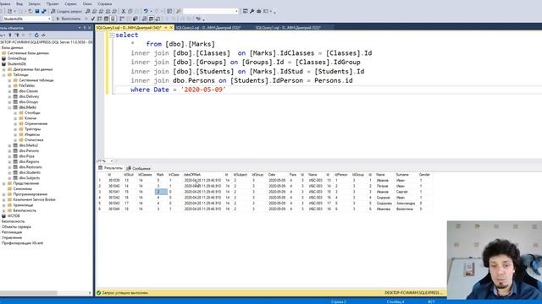This screenshot has width=542, height=304.
Task: Open the Запрос menu
Action: coord(34,3)
